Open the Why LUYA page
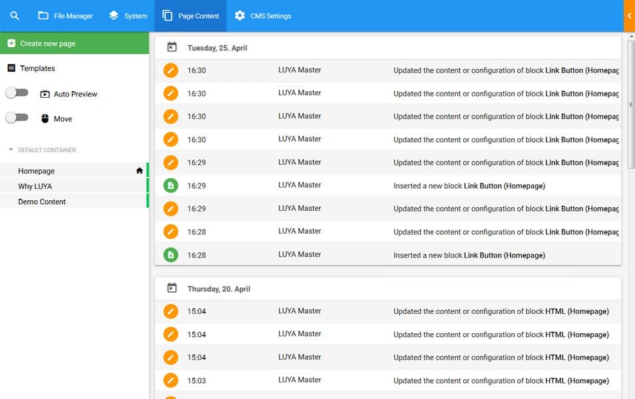635x399 pixels. (x=35, y=186)
